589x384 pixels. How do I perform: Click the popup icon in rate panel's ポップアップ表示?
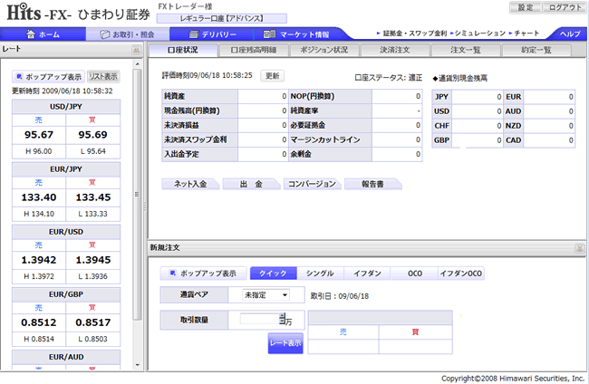pyautogui.click(x=19, y=77)
